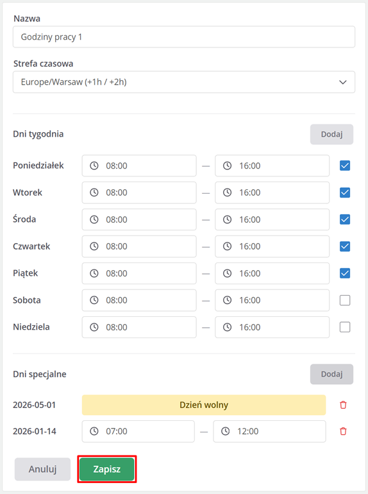Click clock icon in 2026-01-14 start time
368x494 pixels.
[x=94, y=431]
